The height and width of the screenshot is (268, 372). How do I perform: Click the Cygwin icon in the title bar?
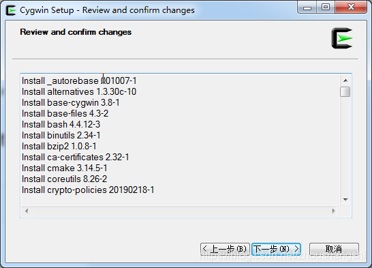11,10
